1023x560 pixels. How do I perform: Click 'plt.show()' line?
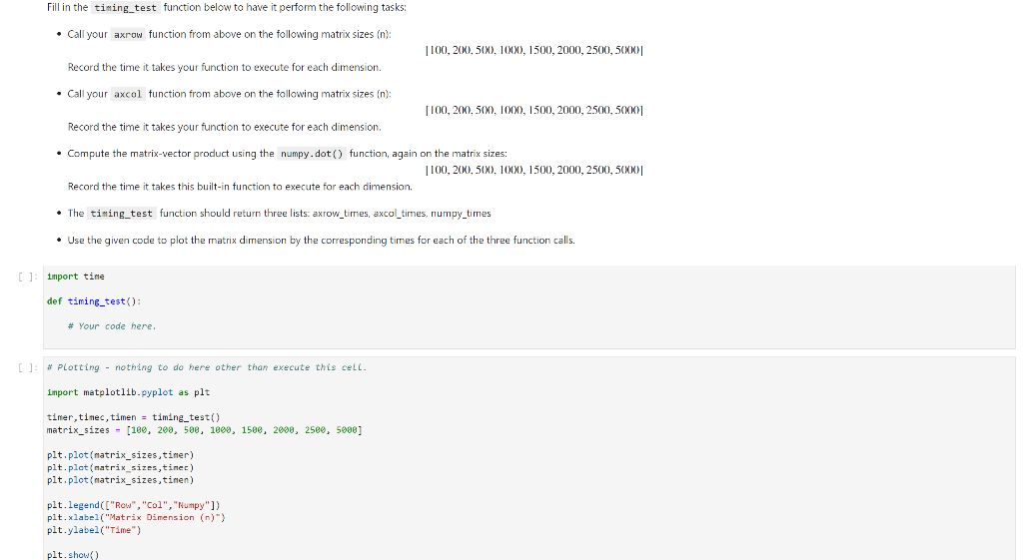73,555
